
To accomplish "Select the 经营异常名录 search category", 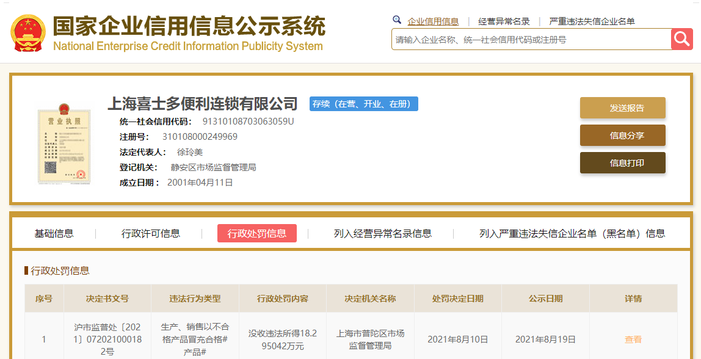I will pos(504,21).
